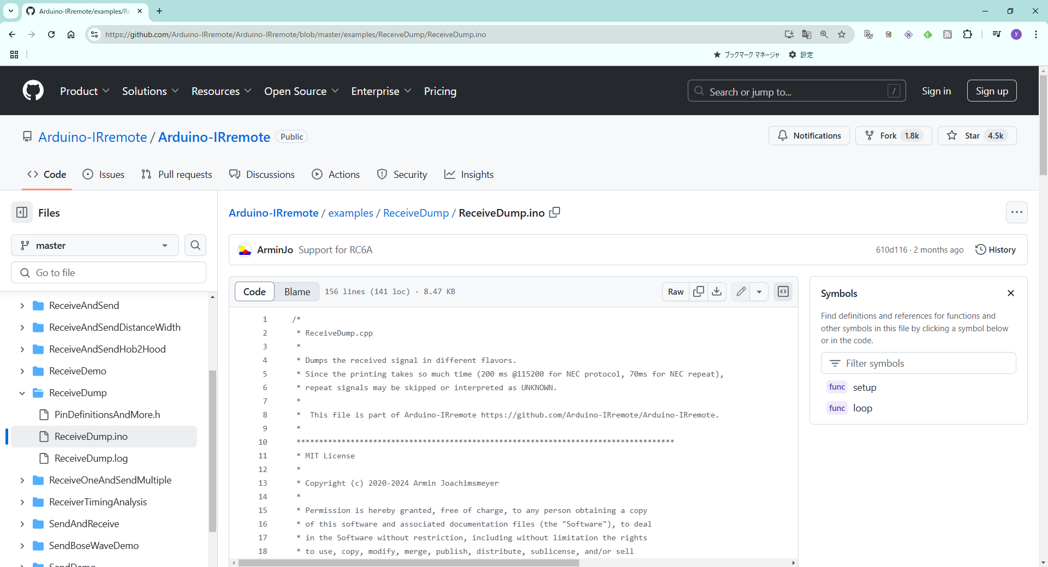The width and height of the screenshot is (1048, 567).
Task: Copy the file path with the copy icon
Action: pos(555,212)
